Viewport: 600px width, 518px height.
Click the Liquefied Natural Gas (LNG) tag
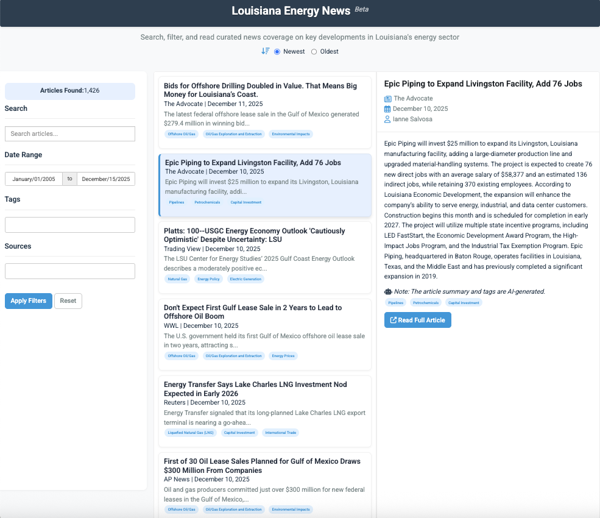[191, 433]
